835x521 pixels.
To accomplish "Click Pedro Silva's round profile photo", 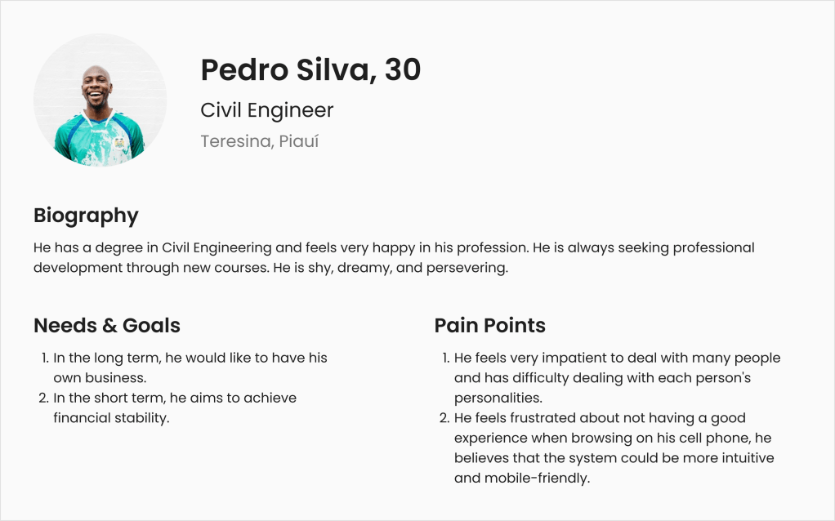I will coord(100,100).
